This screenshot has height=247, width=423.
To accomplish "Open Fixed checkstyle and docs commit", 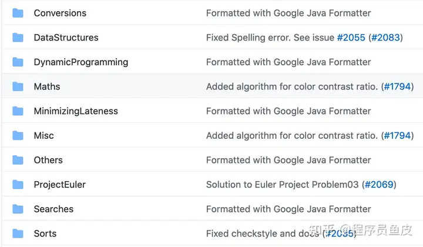I will pyautogui.click(x=263, y=233).
